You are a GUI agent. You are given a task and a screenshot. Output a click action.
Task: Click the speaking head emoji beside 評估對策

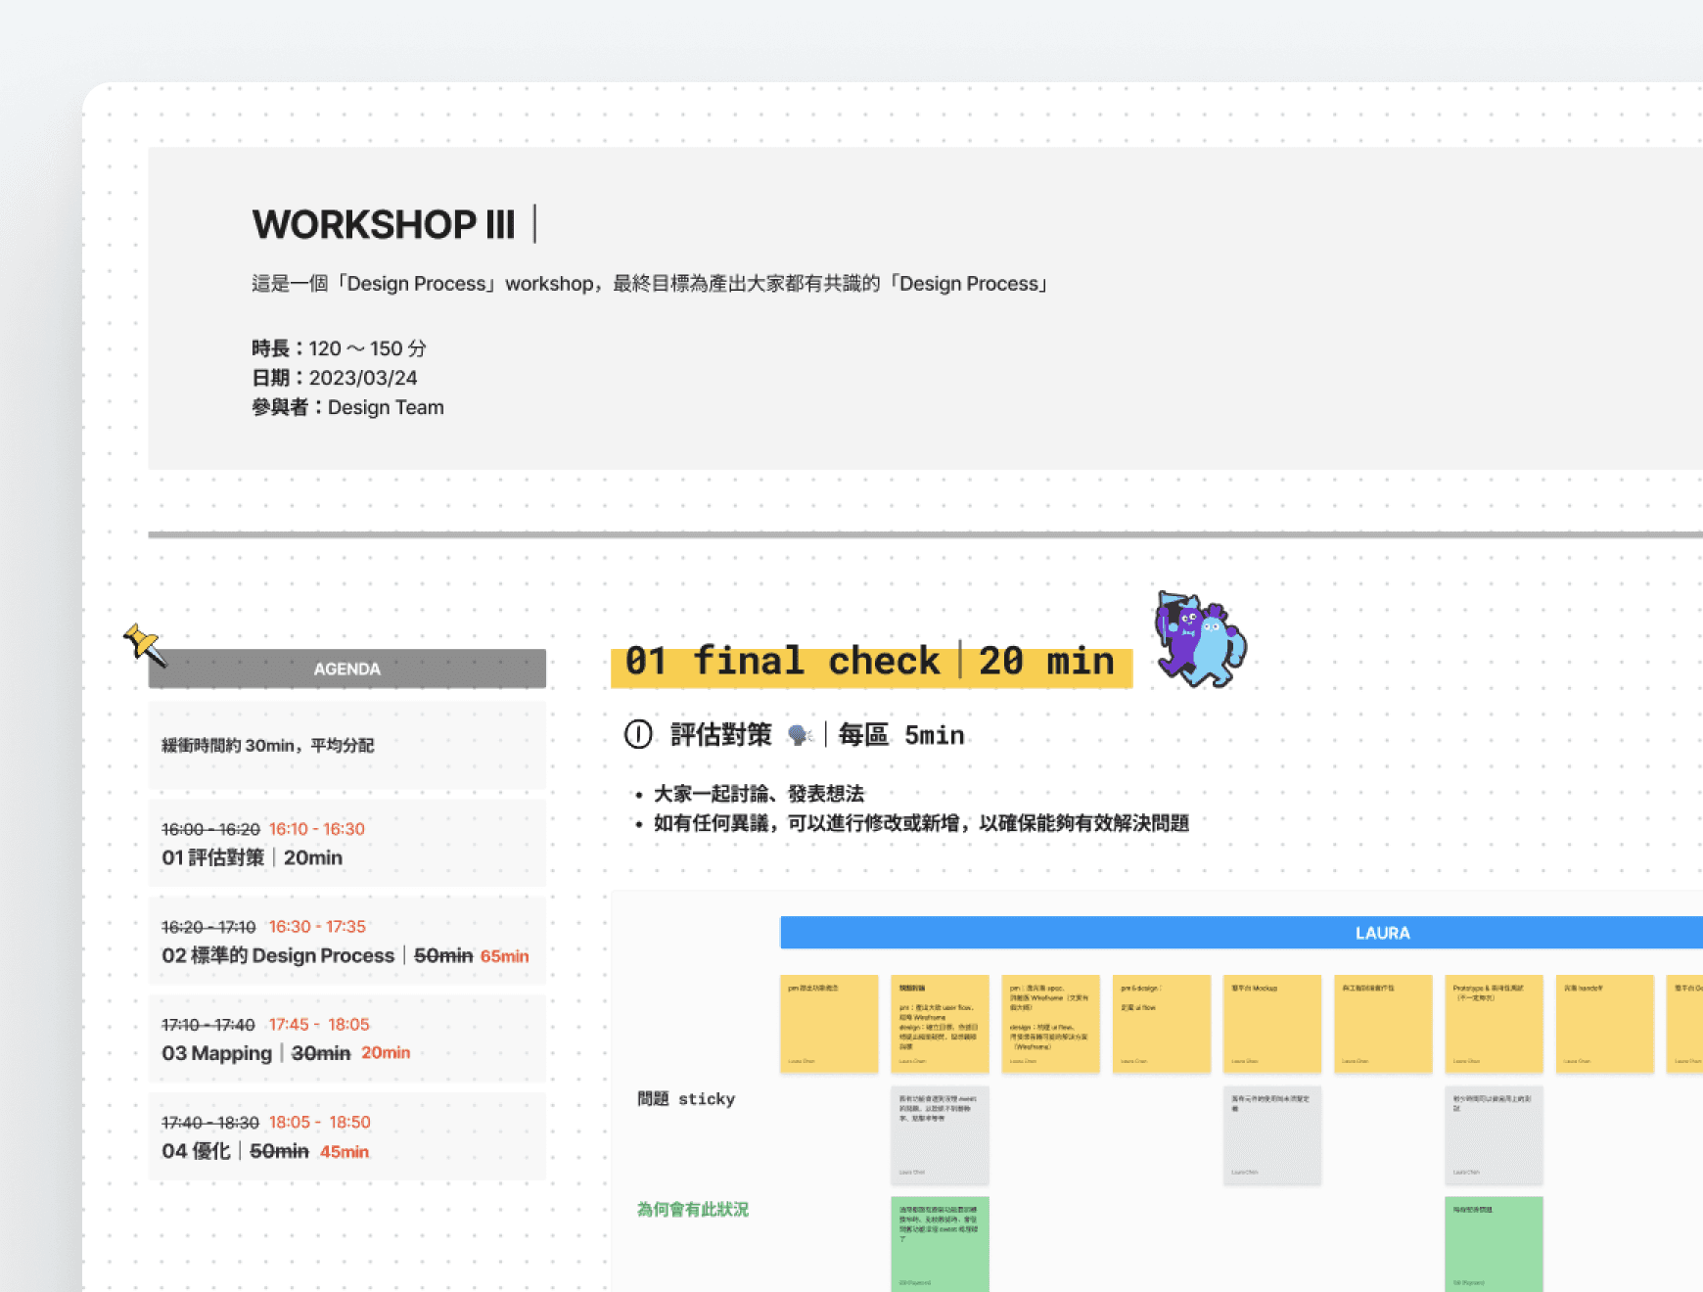tap(800, 734)
